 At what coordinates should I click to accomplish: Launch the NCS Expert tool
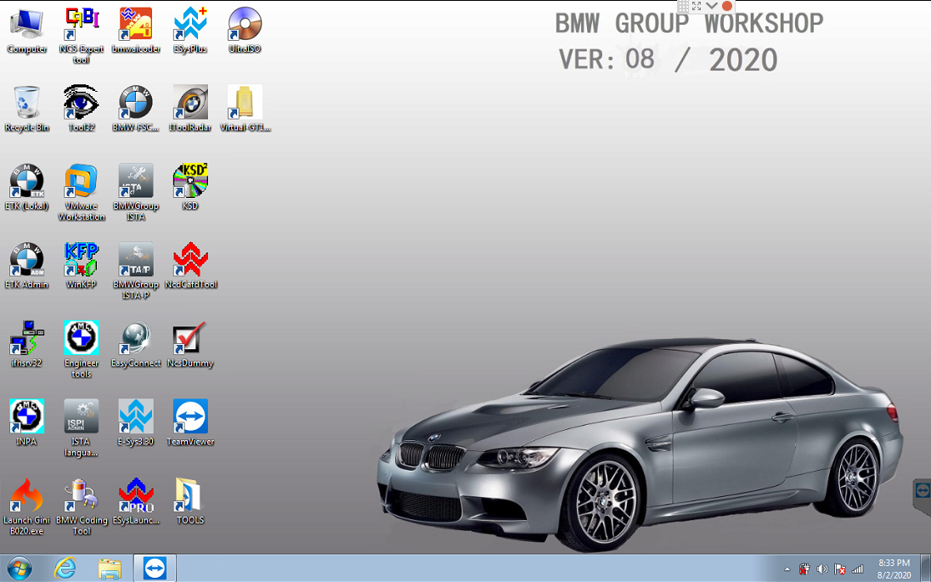[81, 24]
